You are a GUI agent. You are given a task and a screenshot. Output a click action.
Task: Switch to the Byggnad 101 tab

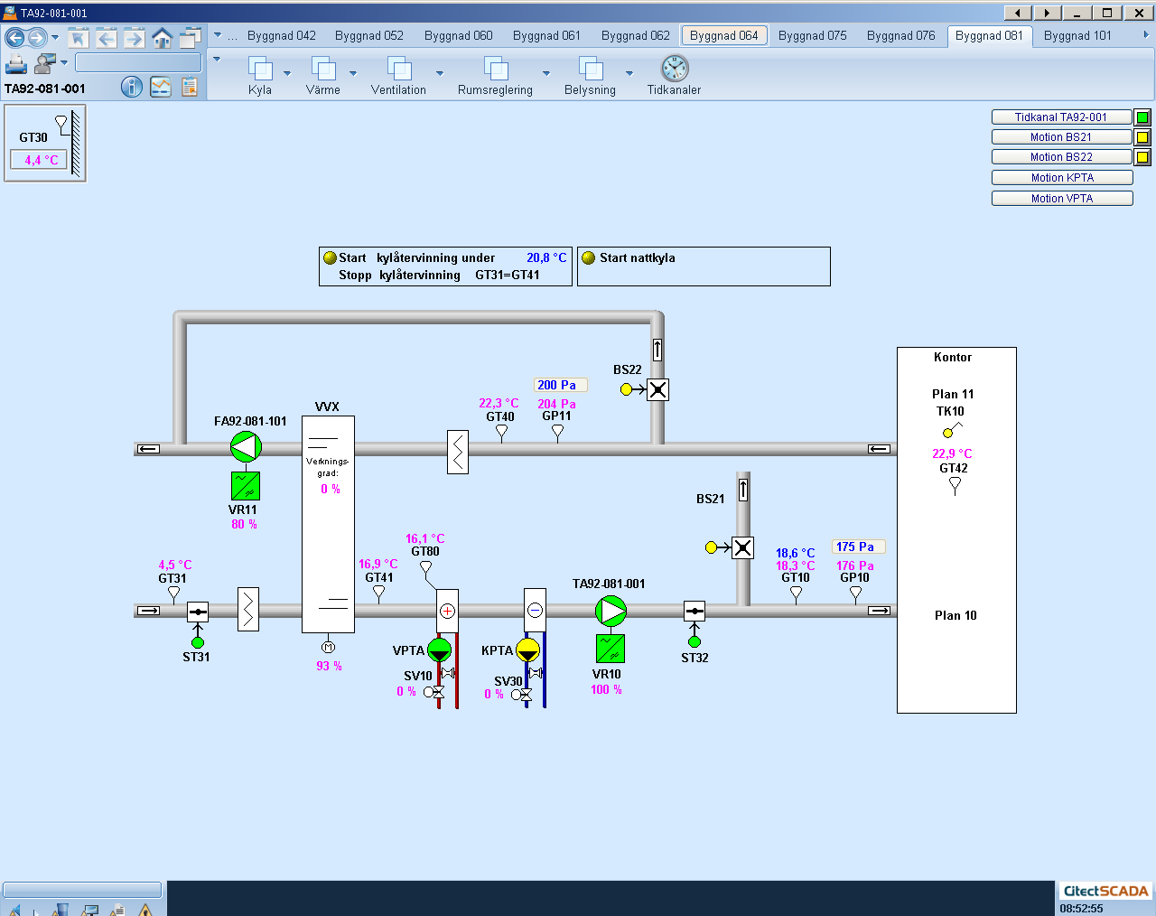(x=1077, y=35)
